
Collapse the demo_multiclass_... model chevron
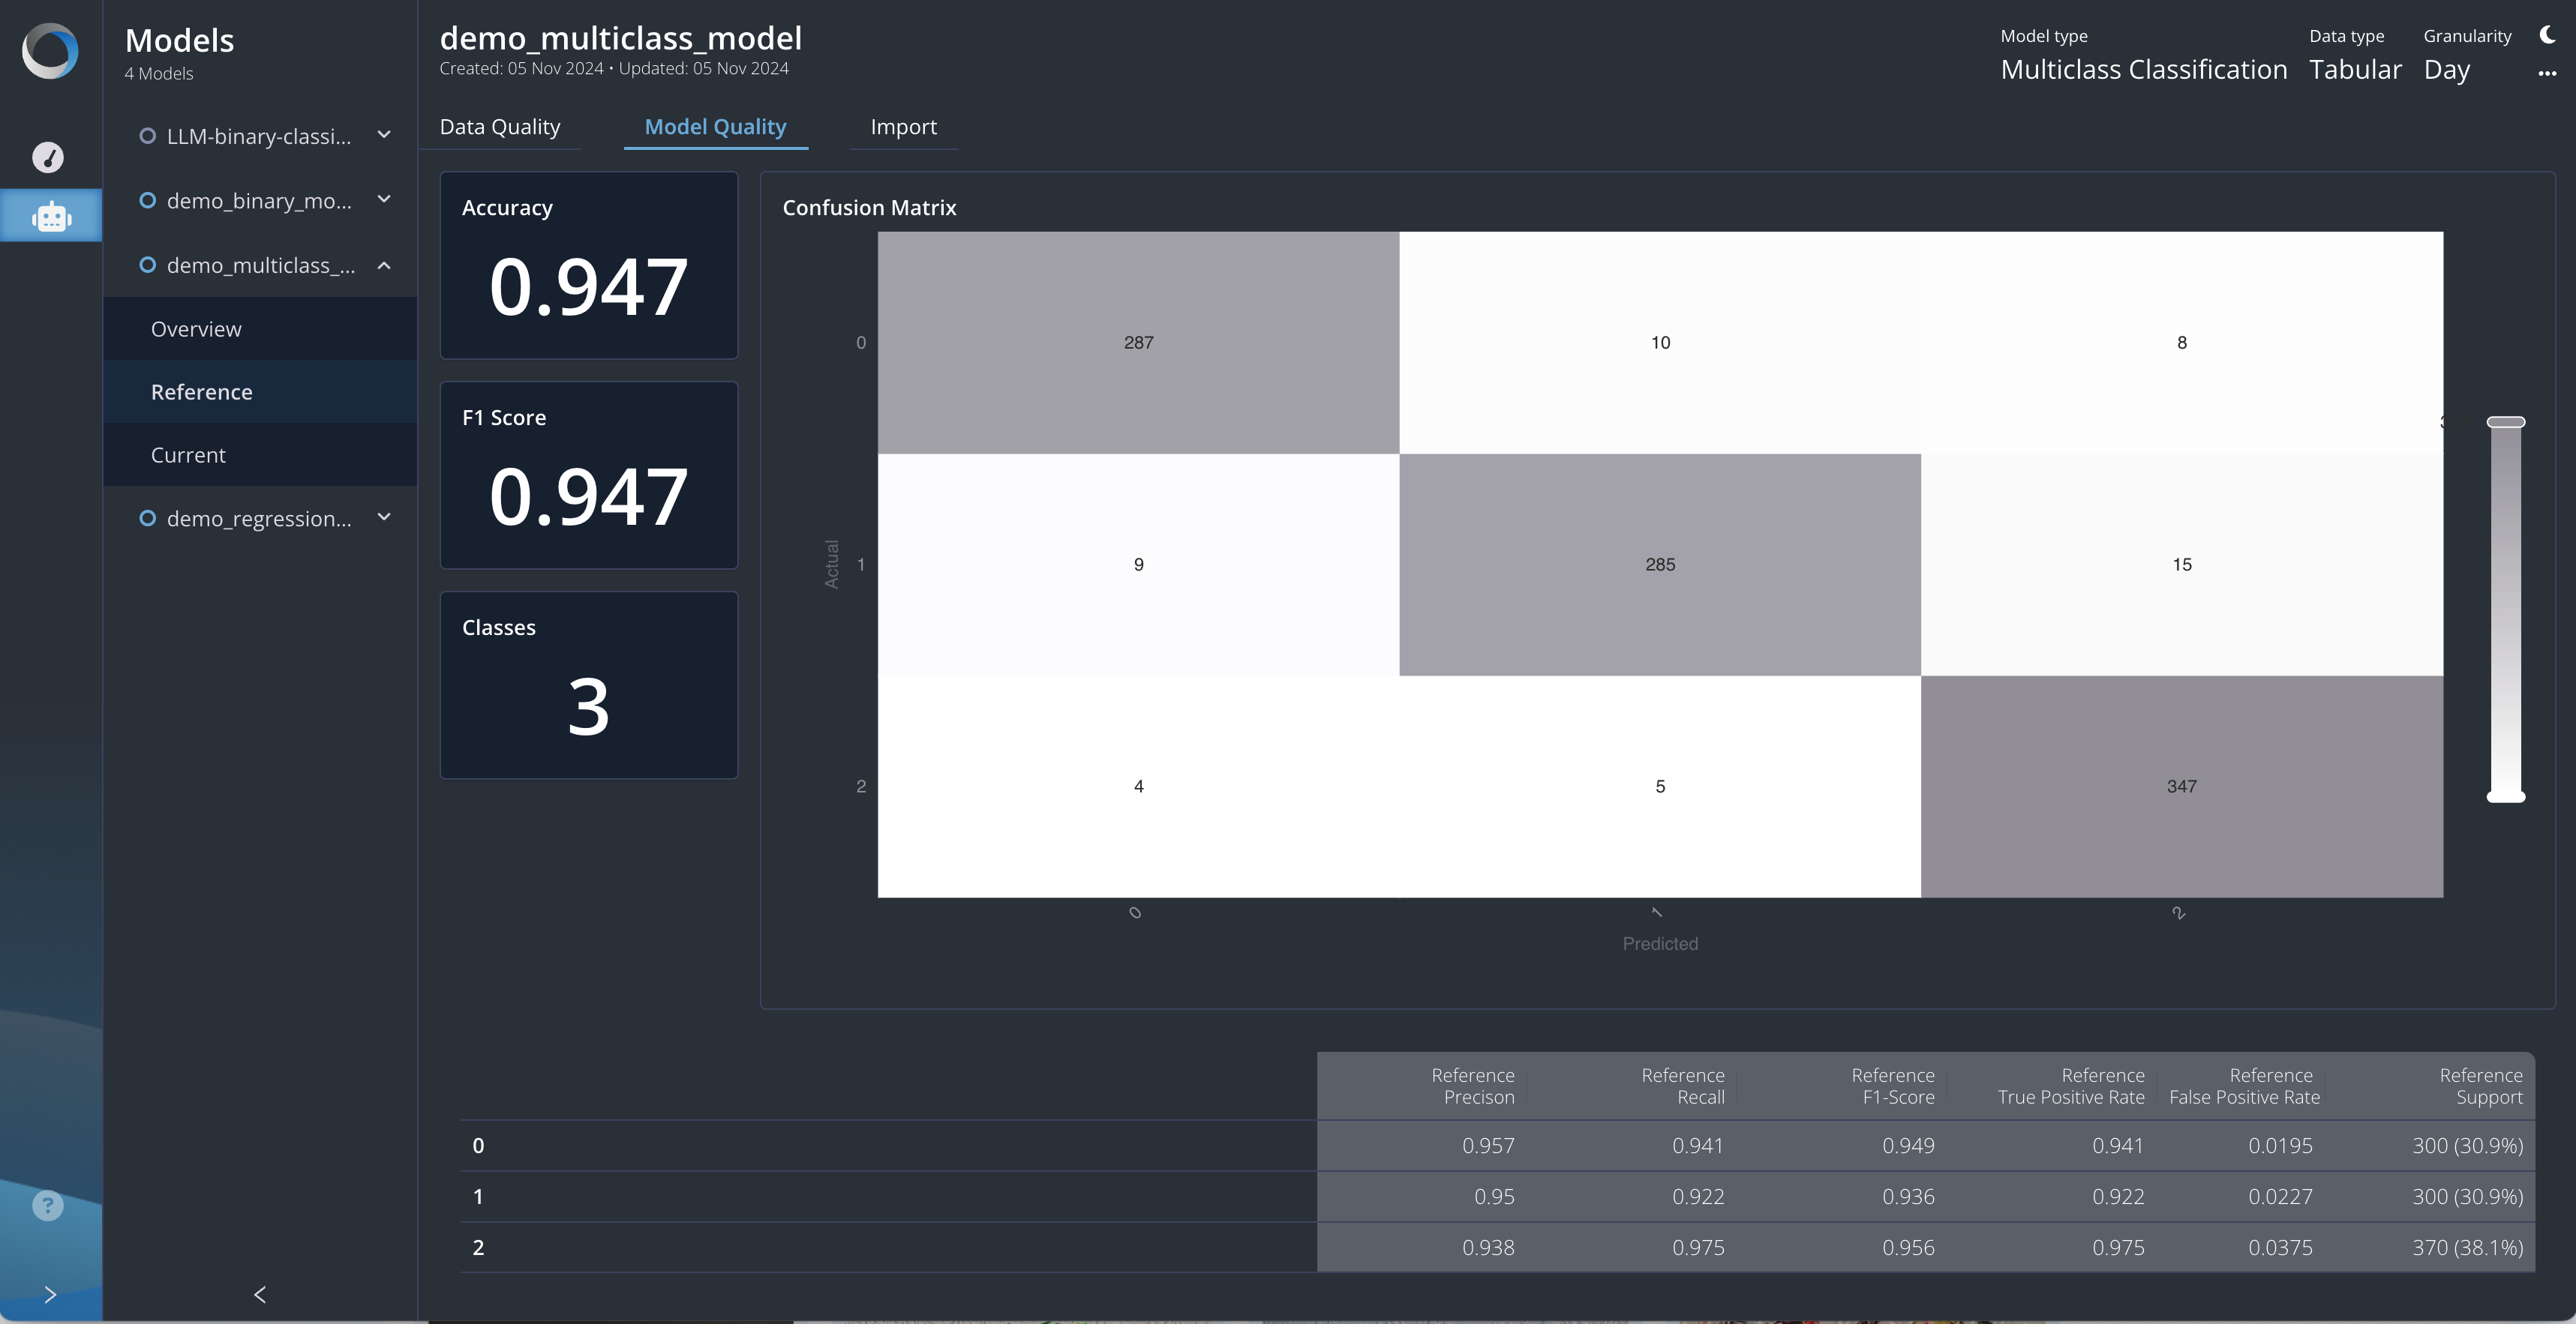pos(384,265)
